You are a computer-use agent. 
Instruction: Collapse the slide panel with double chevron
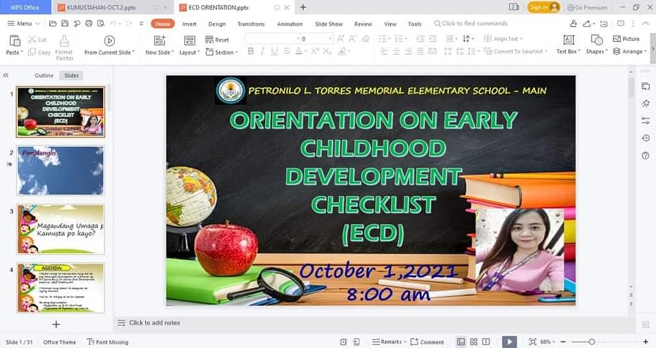[x=6, y=75]
